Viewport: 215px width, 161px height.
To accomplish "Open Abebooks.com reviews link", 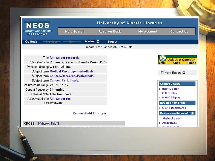I will (172, 118).
